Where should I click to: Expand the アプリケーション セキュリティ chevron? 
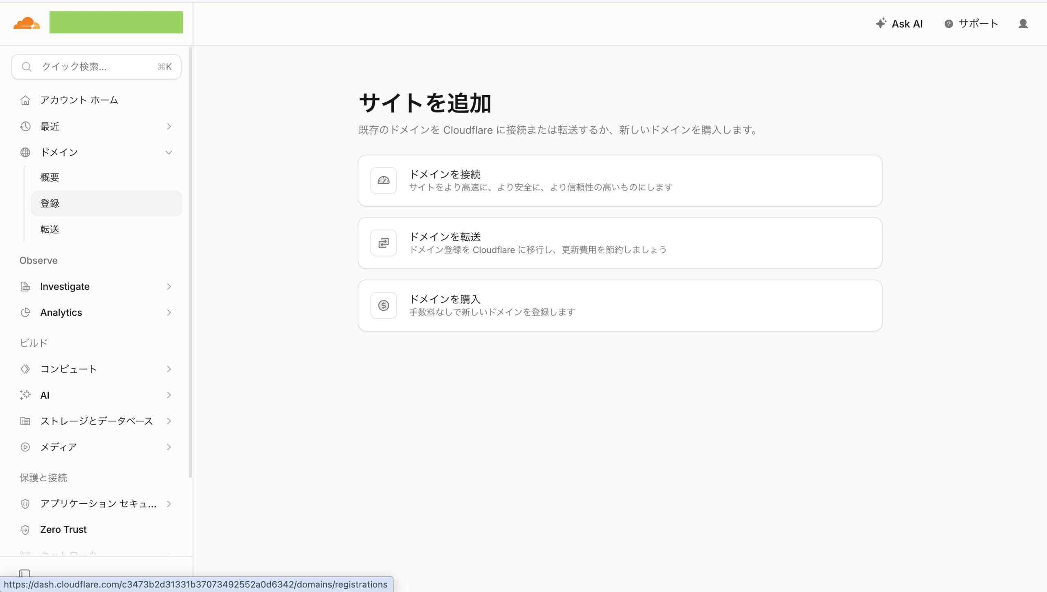tap(169, 504)
